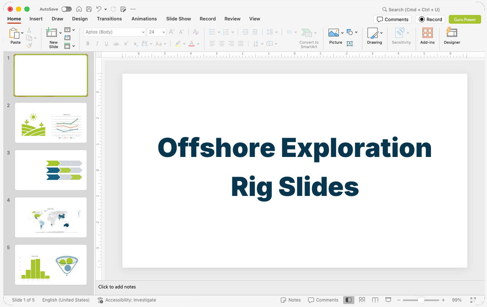The height and width of the screenshot is (307, 487).
Task: Open the Shapes dropdown
Action: (352, 32)
